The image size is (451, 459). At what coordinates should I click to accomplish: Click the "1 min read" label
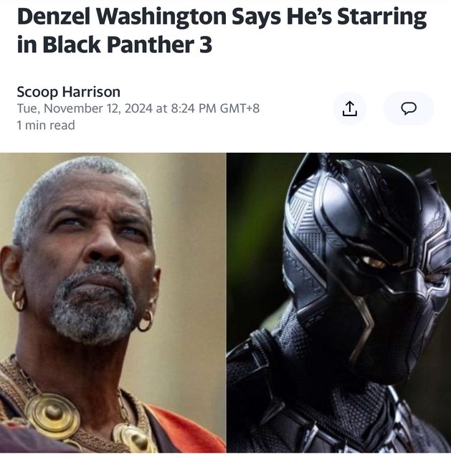[46, 126]
